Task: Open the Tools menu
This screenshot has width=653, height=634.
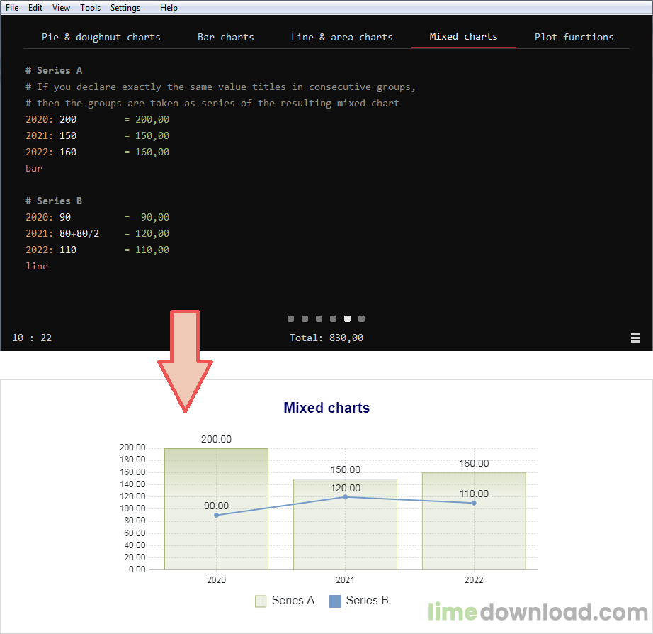Action: (x=90, y=8)
